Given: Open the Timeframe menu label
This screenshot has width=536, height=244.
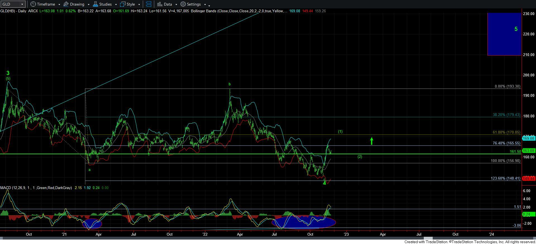Looking at the screenshot, I should point(46,4).
